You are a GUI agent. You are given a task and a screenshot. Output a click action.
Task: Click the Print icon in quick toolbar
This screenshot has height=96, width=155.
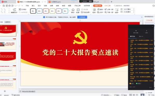[9, 6]
